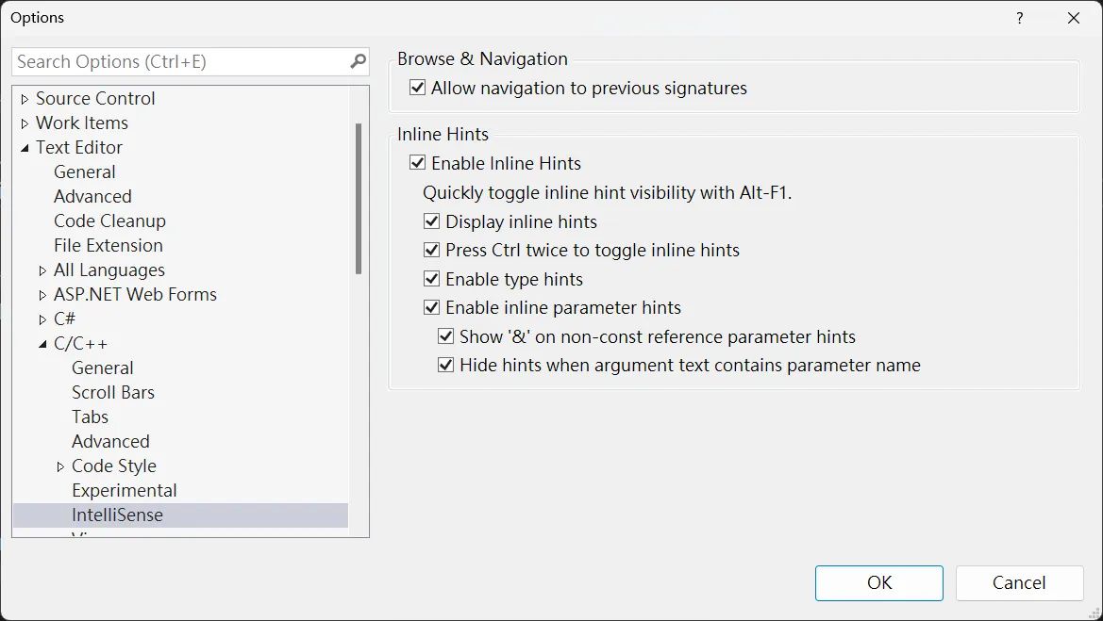Collapse the Text Editor node
The height and width of the screenshot is (621, 1103).
click(25, 148)
